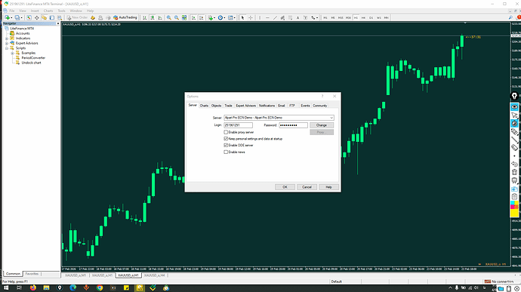
Task: Click the cyan color swatch in side panel
Action: point(513,203)
